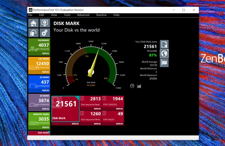Rerun the Disk Sequential Write test
This screenshot has width=225, height=146.
(x=97, y=124)
